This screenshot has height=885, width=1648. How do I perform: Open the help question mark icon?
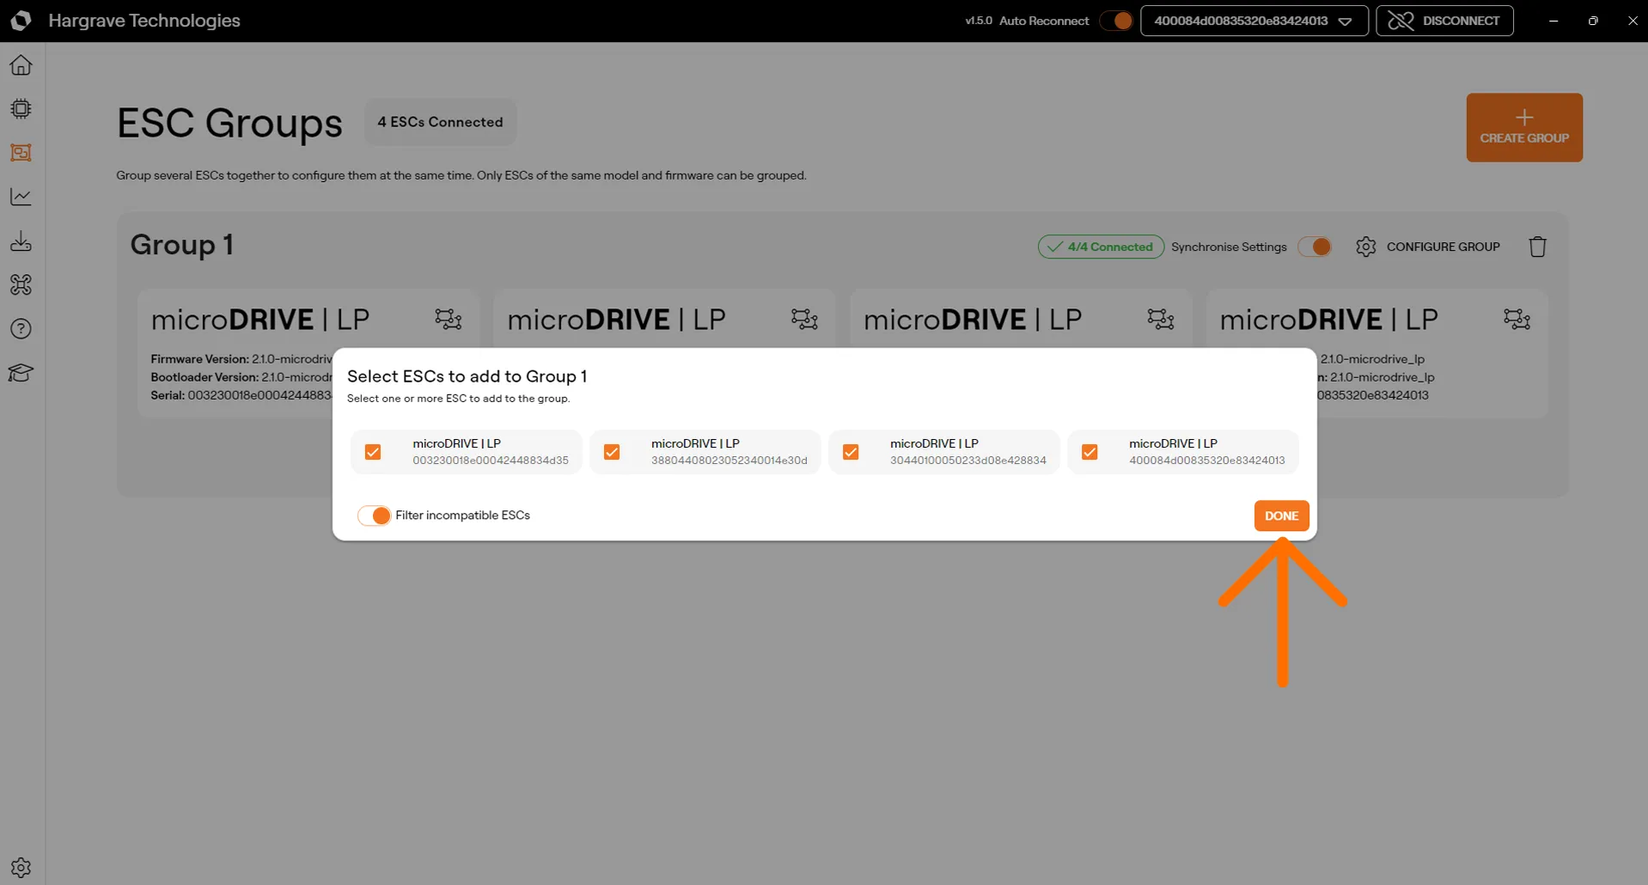point(21,329)
